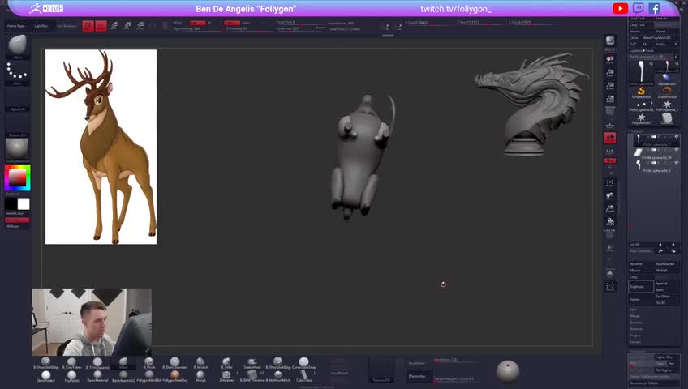Screen dimensions: 688x389
Task: Click Append in Subtool panel
Action: 667,284
